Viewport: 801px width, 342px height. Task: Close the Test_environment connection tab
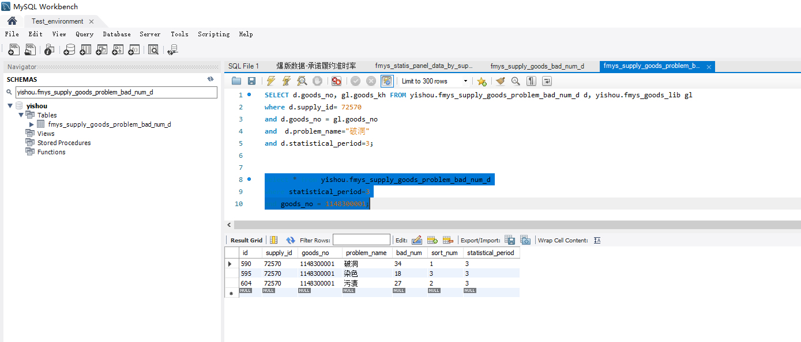pos(91,21)
